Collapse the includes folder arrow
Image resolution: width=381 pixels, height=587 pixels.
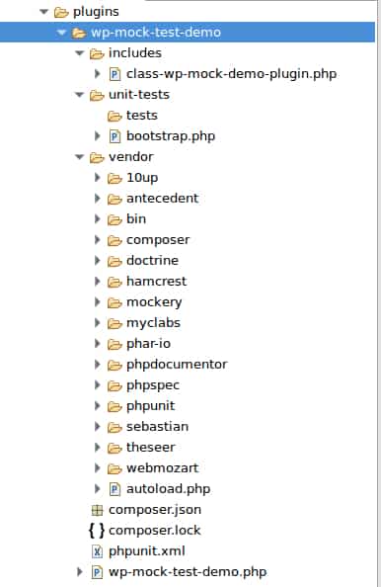coord(79,53)
